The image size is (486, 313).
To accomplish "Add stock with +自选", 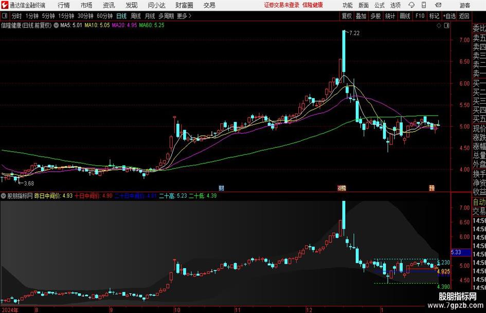I will tap(449, 16).
